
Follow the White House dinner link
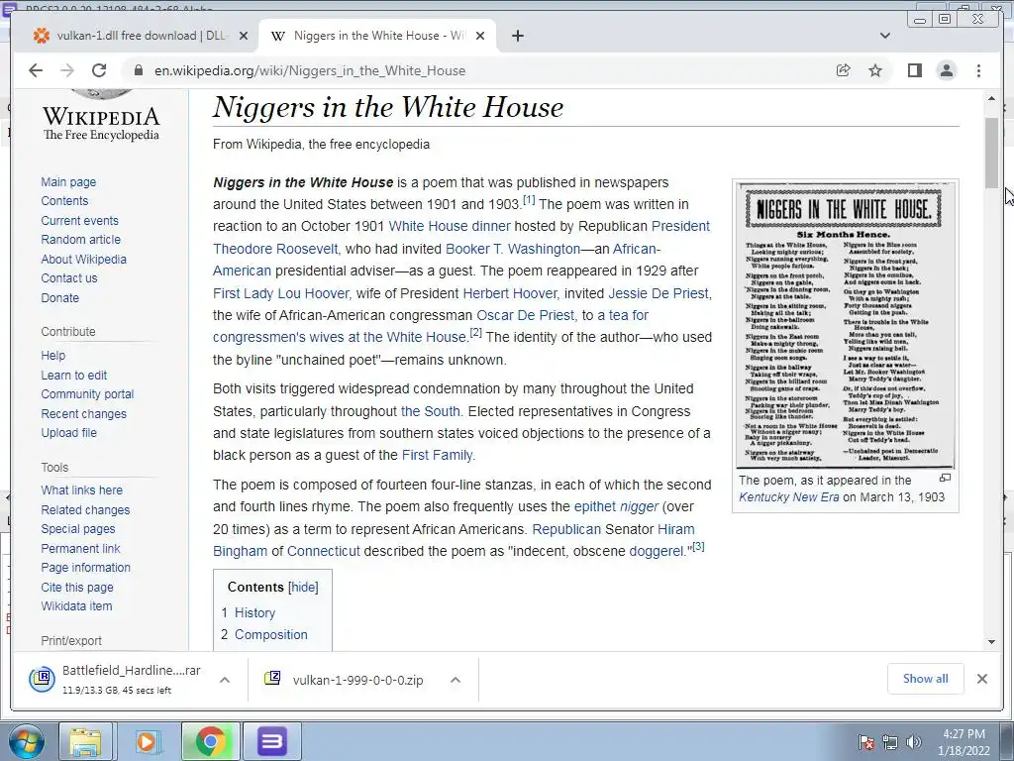(x=450, y=226)
